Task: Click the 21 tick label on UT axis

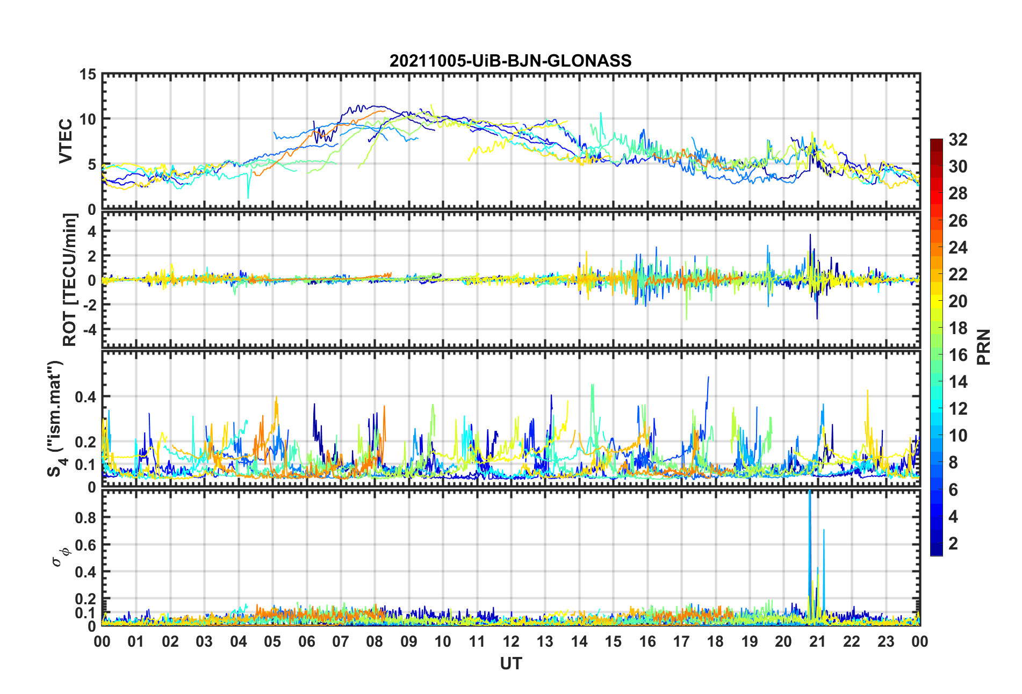Action: pyautogui.click(x=818, y=641)
